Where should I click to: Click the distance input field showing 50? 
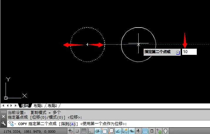coord(189,52)
